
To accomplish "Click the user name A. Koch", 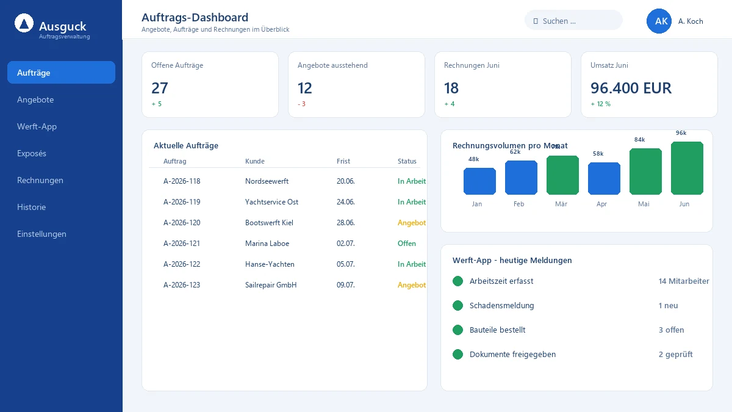I will pyautogui.click(x=691, y=21).
